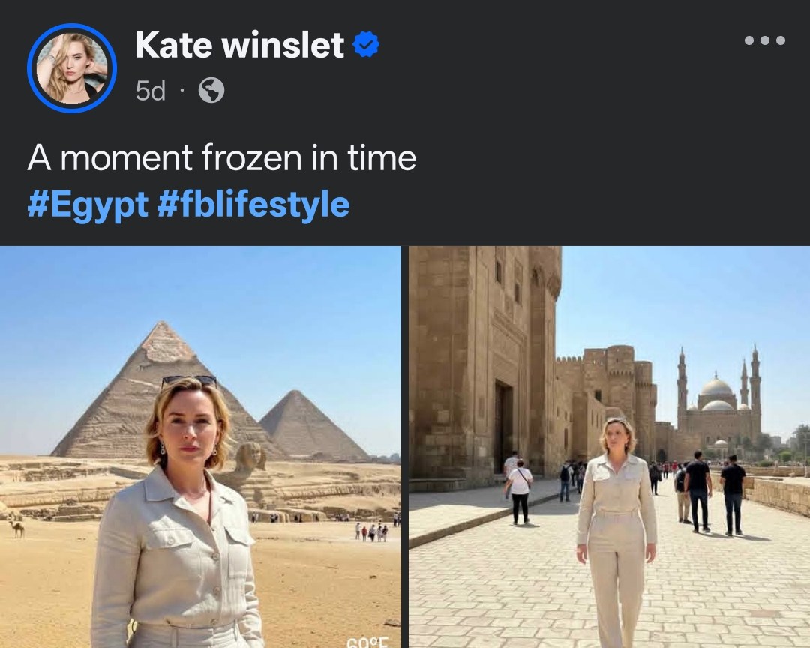The height and width of the screenshot is (648, 810).
Task: Open the #fblifestyle hashtag
Action: coord(253,204)
